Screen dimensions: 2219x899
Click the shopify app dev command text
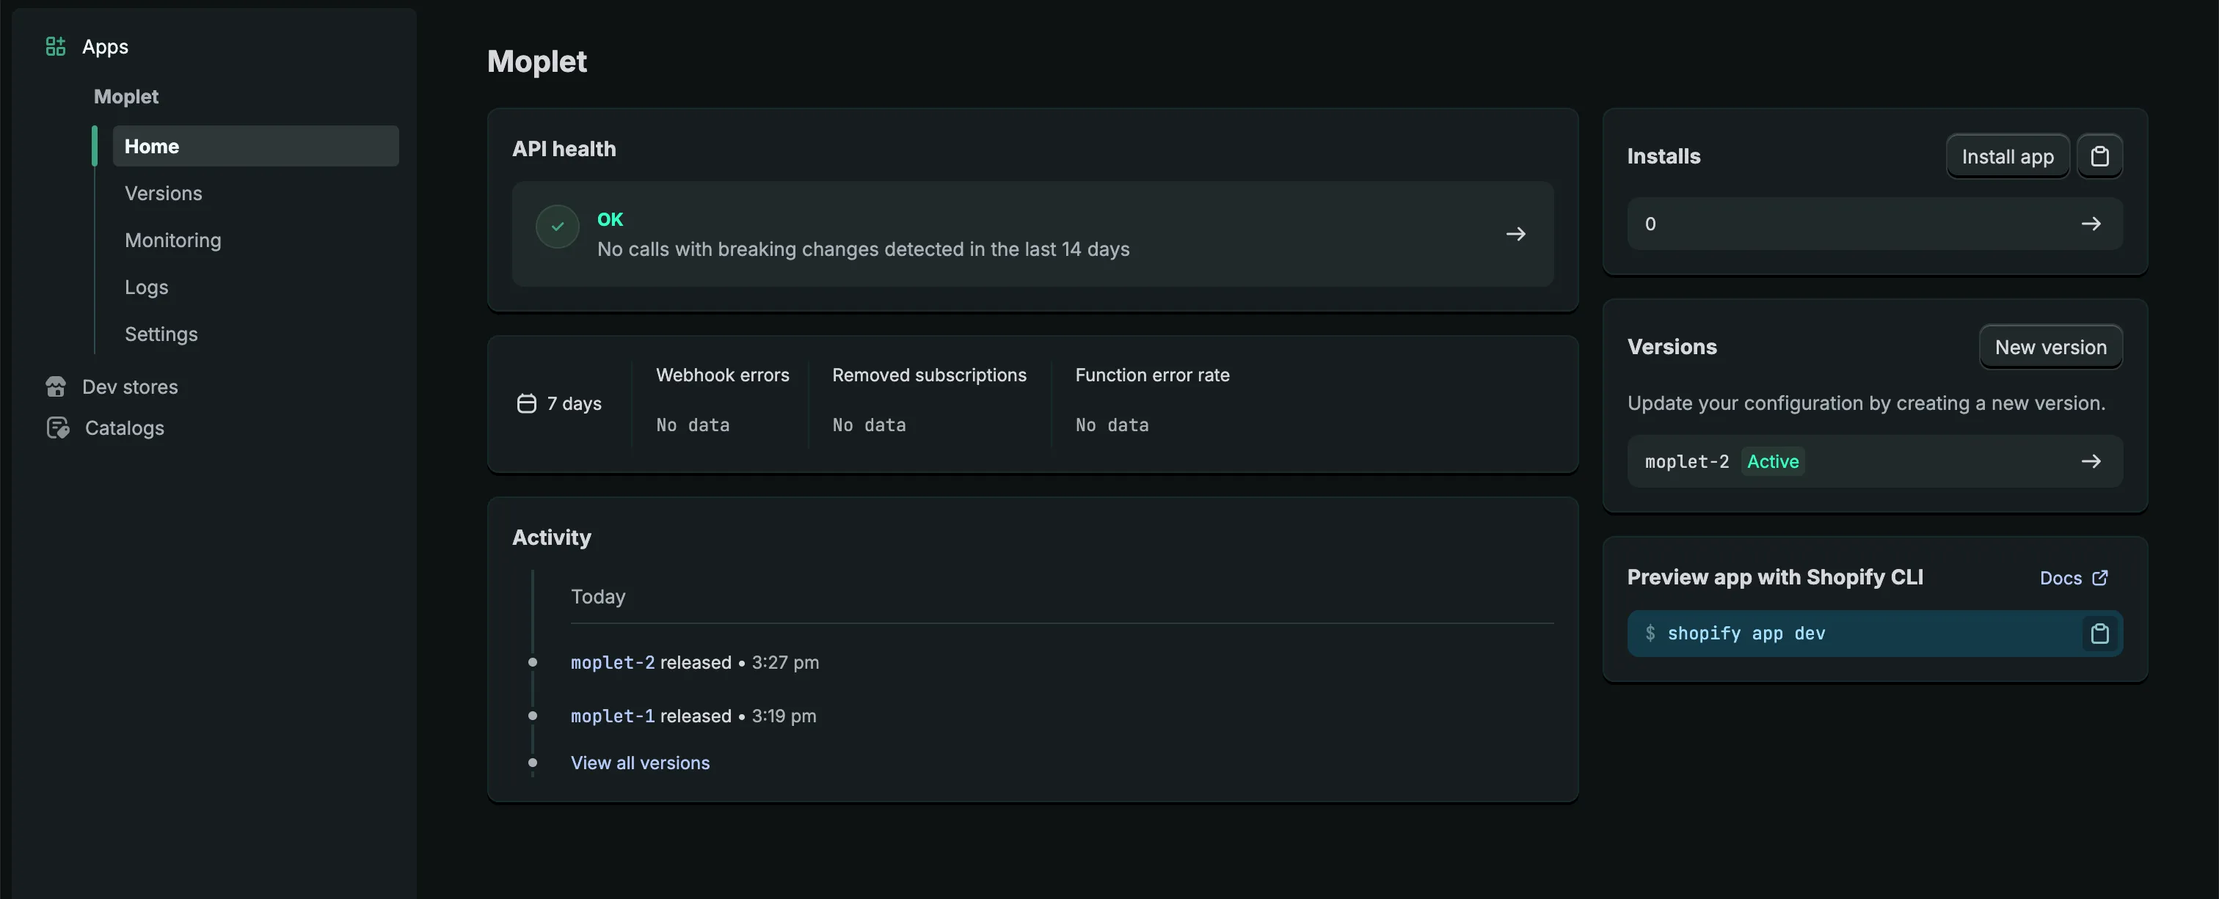(x=1746, y=634)
